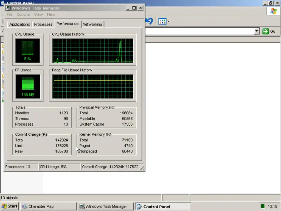Click the Threads value 98

click(66, 119)
